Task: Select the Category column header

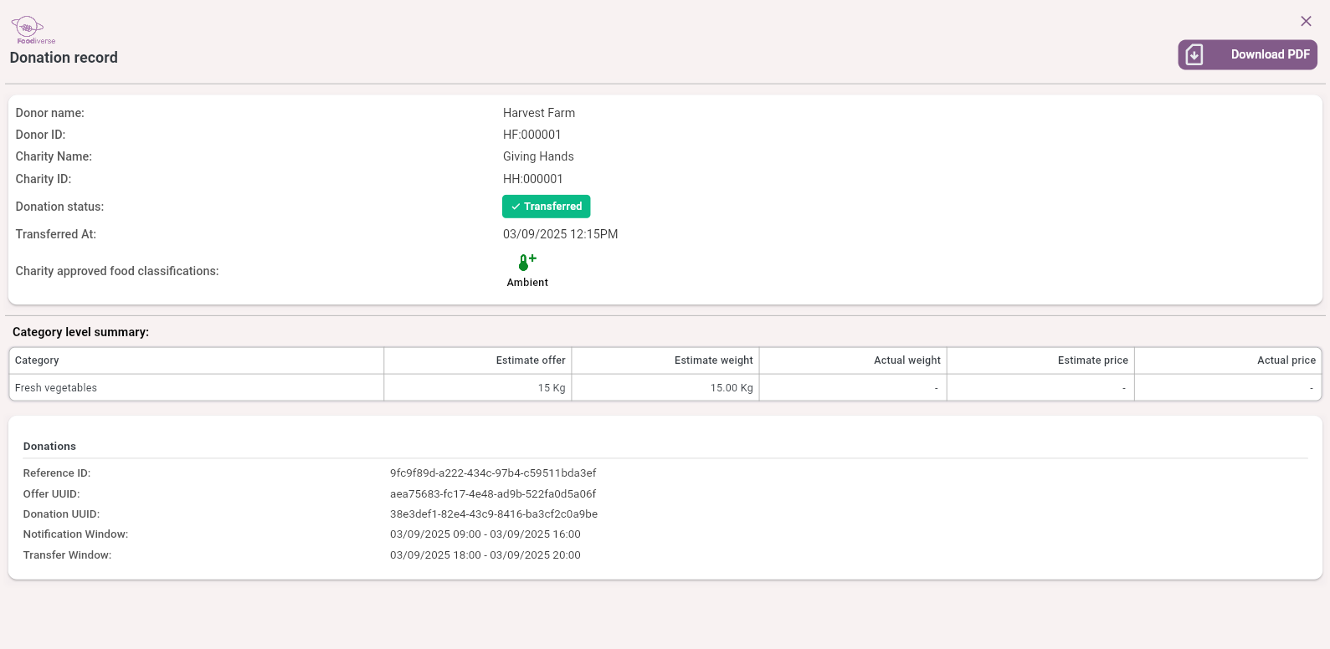Action: pos(37,360)
